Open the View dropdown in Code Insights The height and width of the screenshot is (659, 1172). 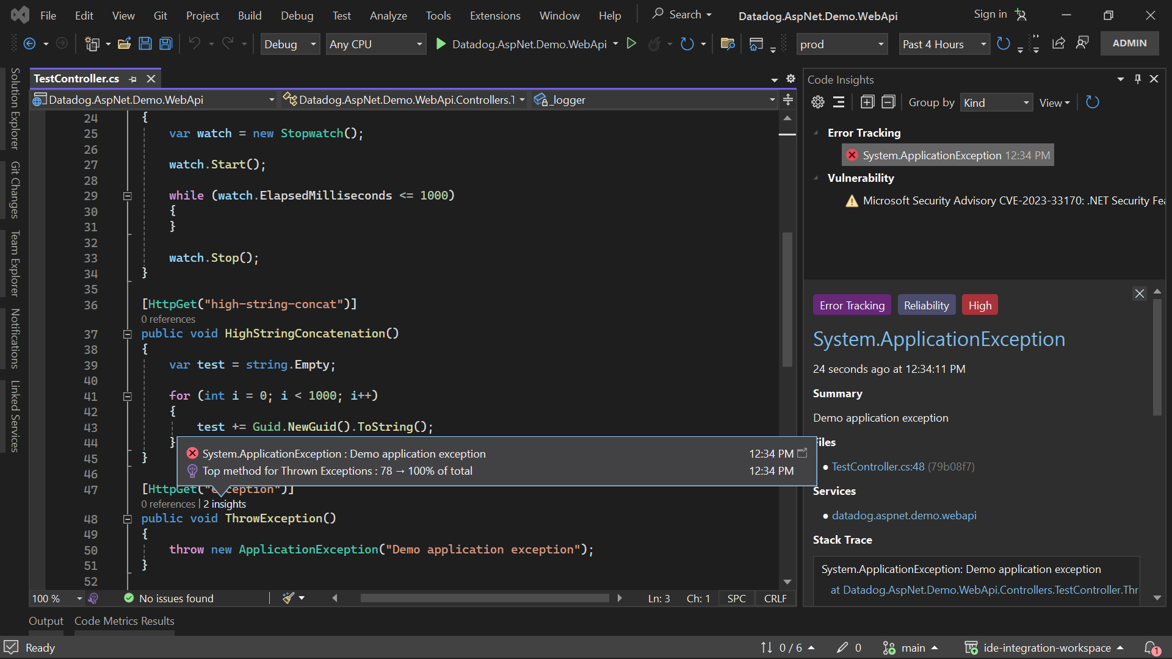1054,103
